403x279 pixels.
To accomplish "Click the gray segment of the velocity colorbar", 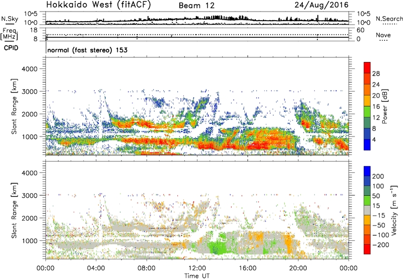I will 367,210.
